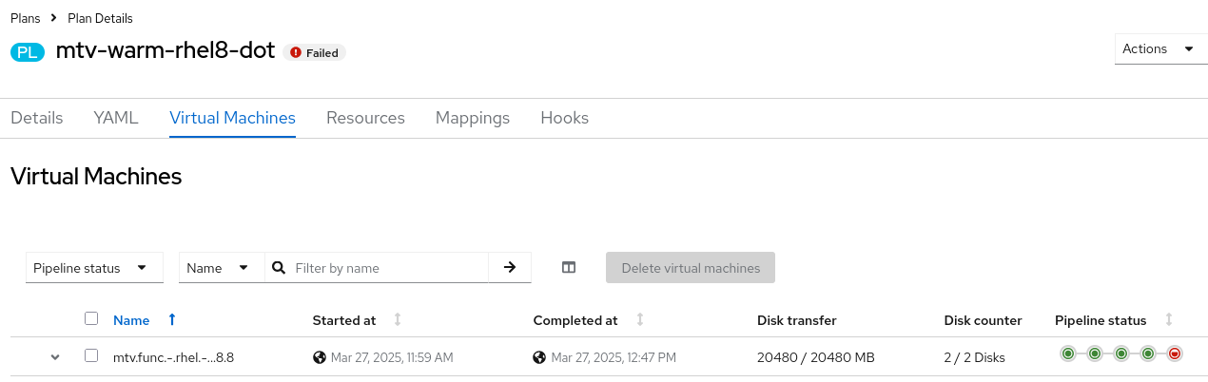Click the Delete virtual machines button
The image size is (1208, 382).
tap(691, 268)
